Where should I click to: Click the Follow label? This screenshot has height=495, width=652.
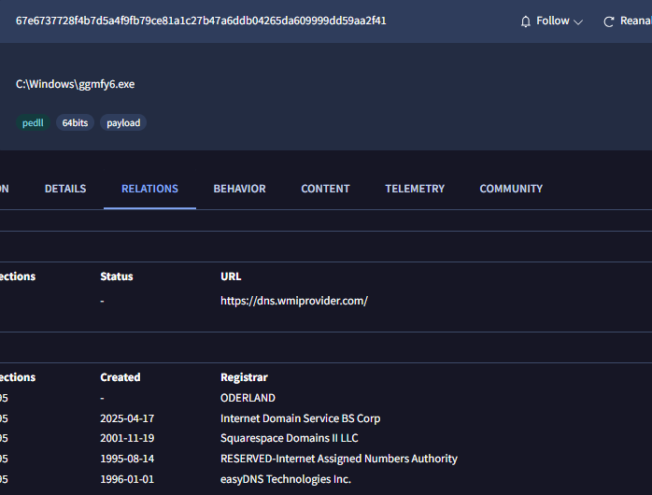pos(553,21)
